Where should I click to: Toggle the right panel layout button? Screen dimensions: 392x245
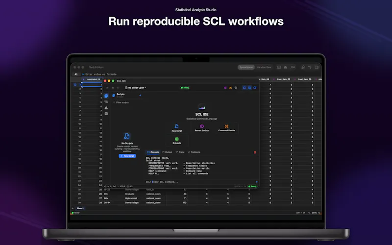(255, 88)
